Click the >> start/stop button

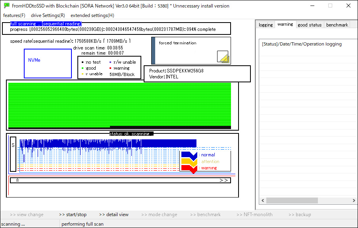[x=73, y=215]
